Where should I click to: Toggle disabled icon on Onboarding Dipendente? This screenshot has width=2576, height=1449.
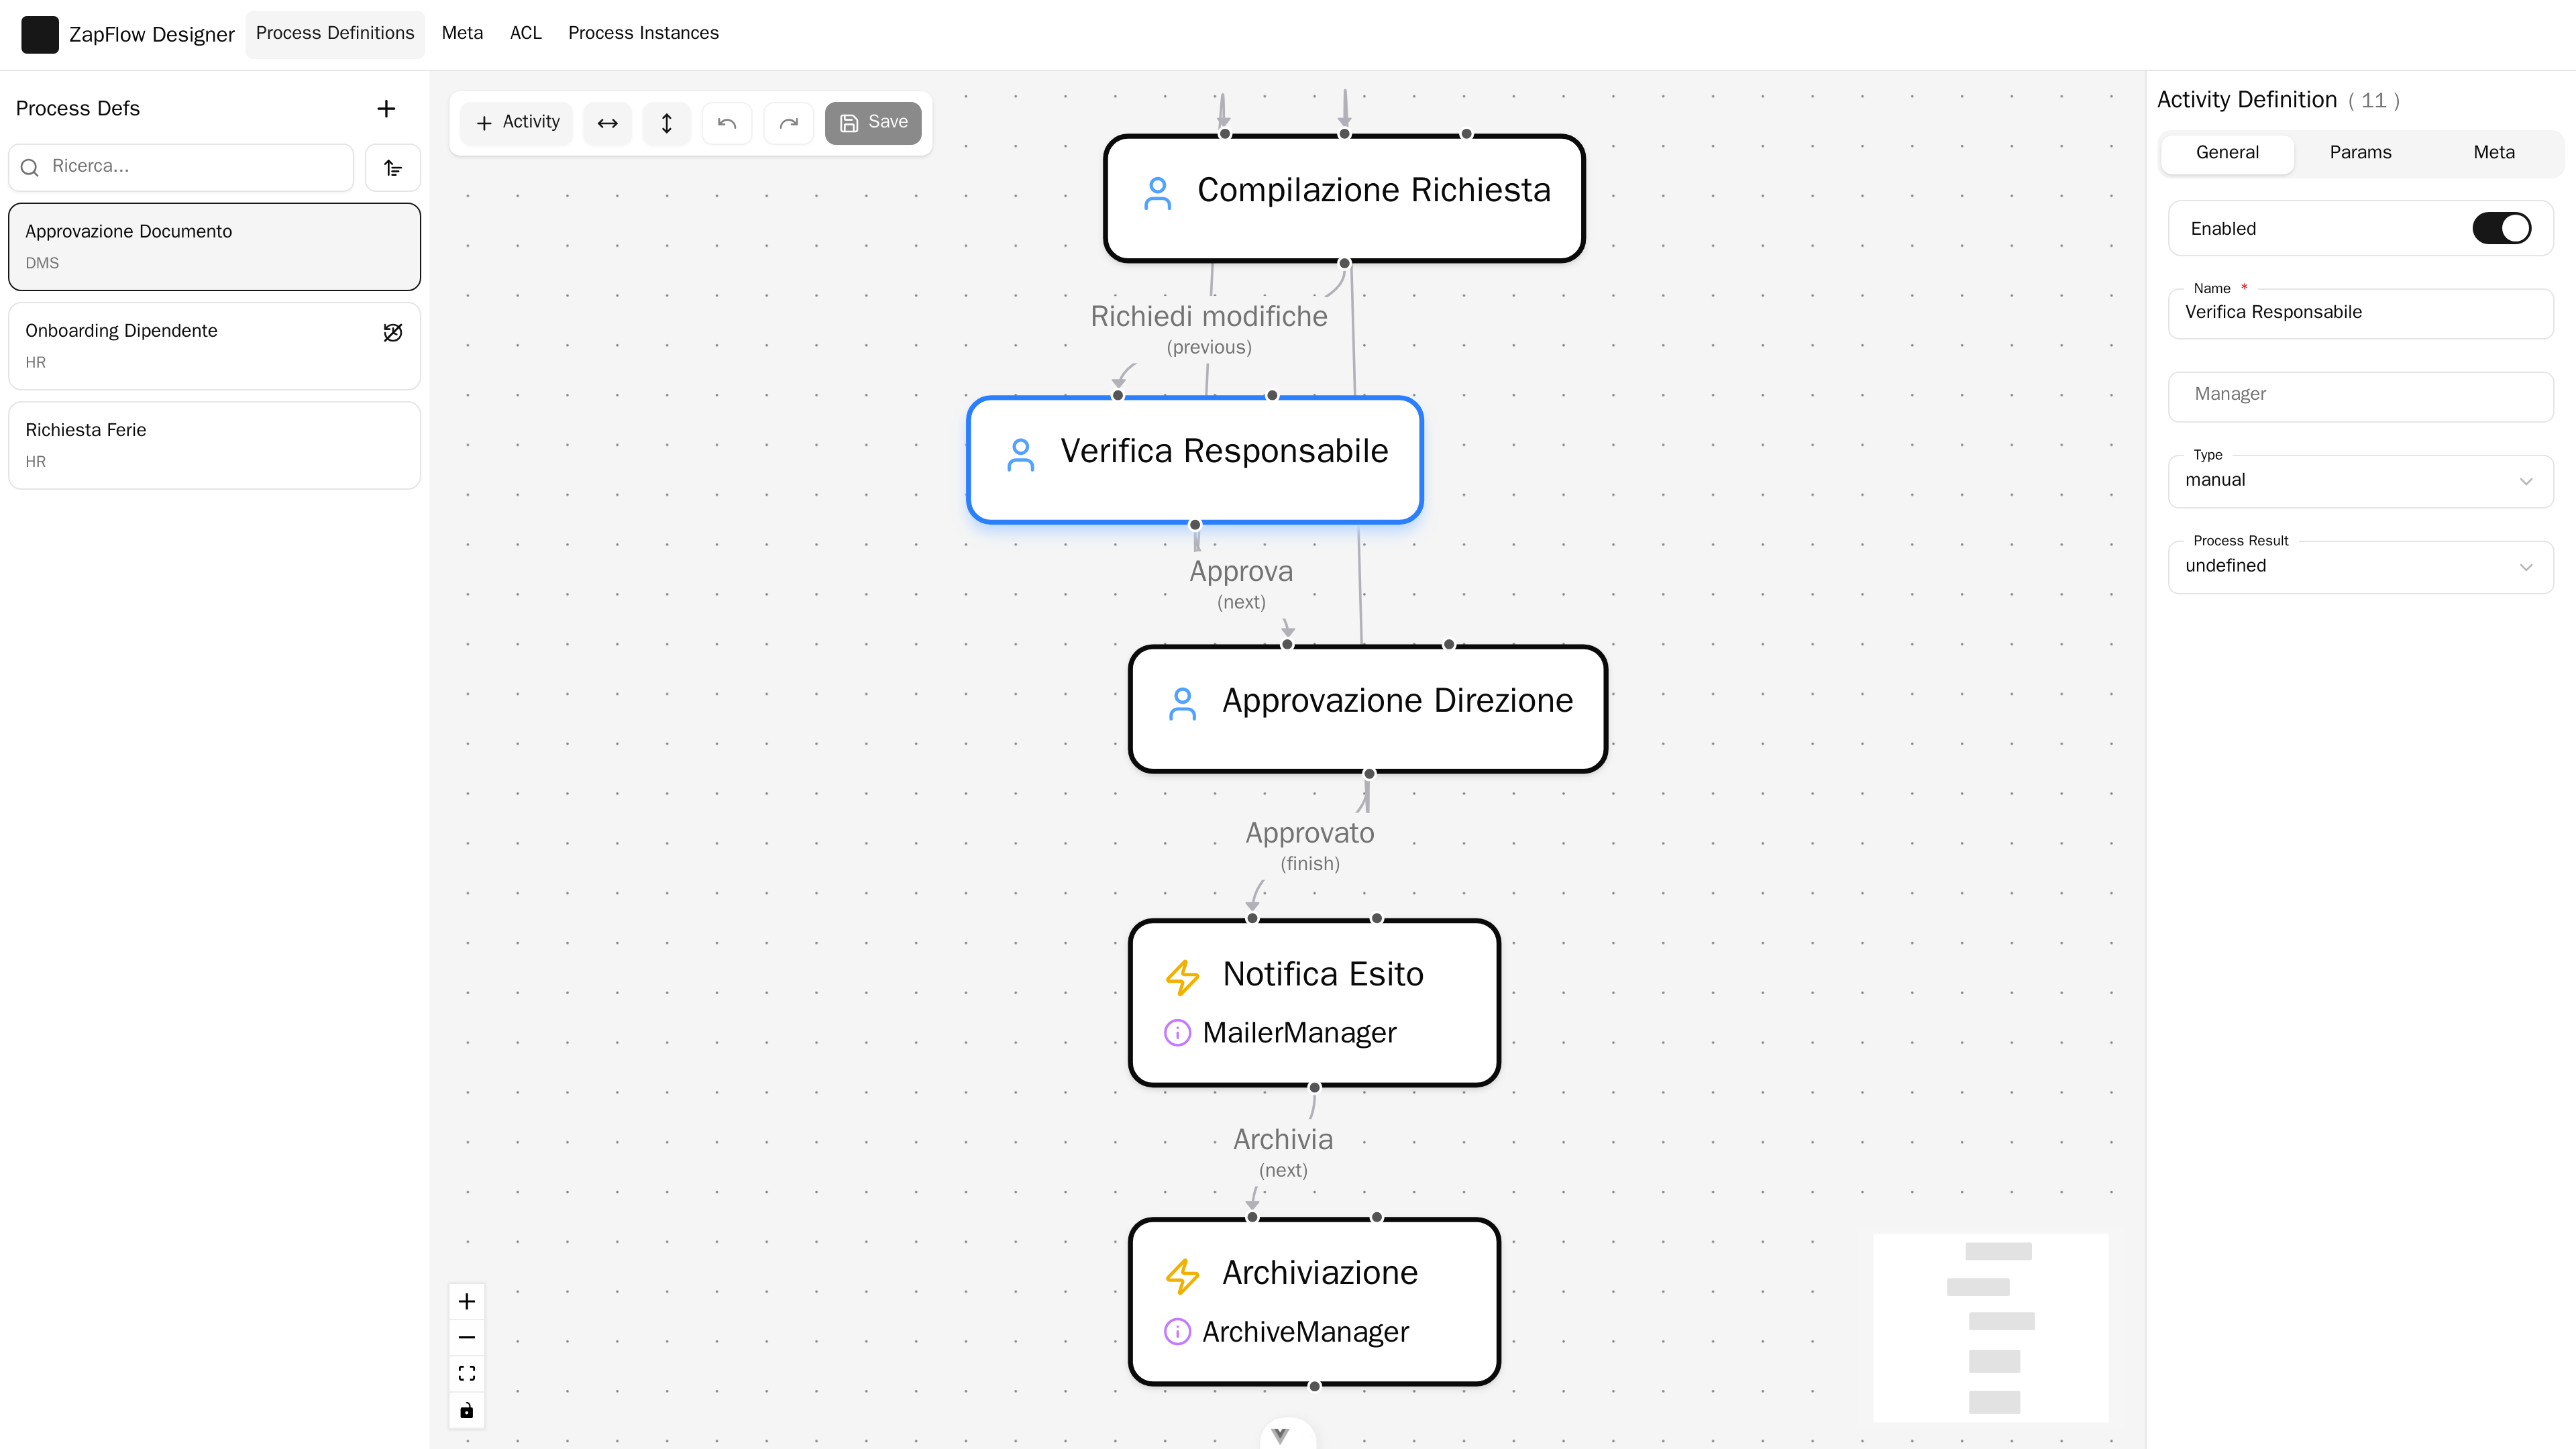point(393,332)
